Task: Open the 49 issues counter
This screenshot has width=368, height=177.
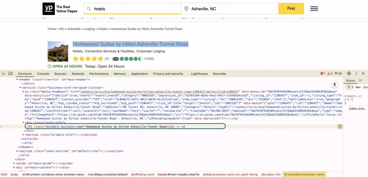Action: (338, 73)
